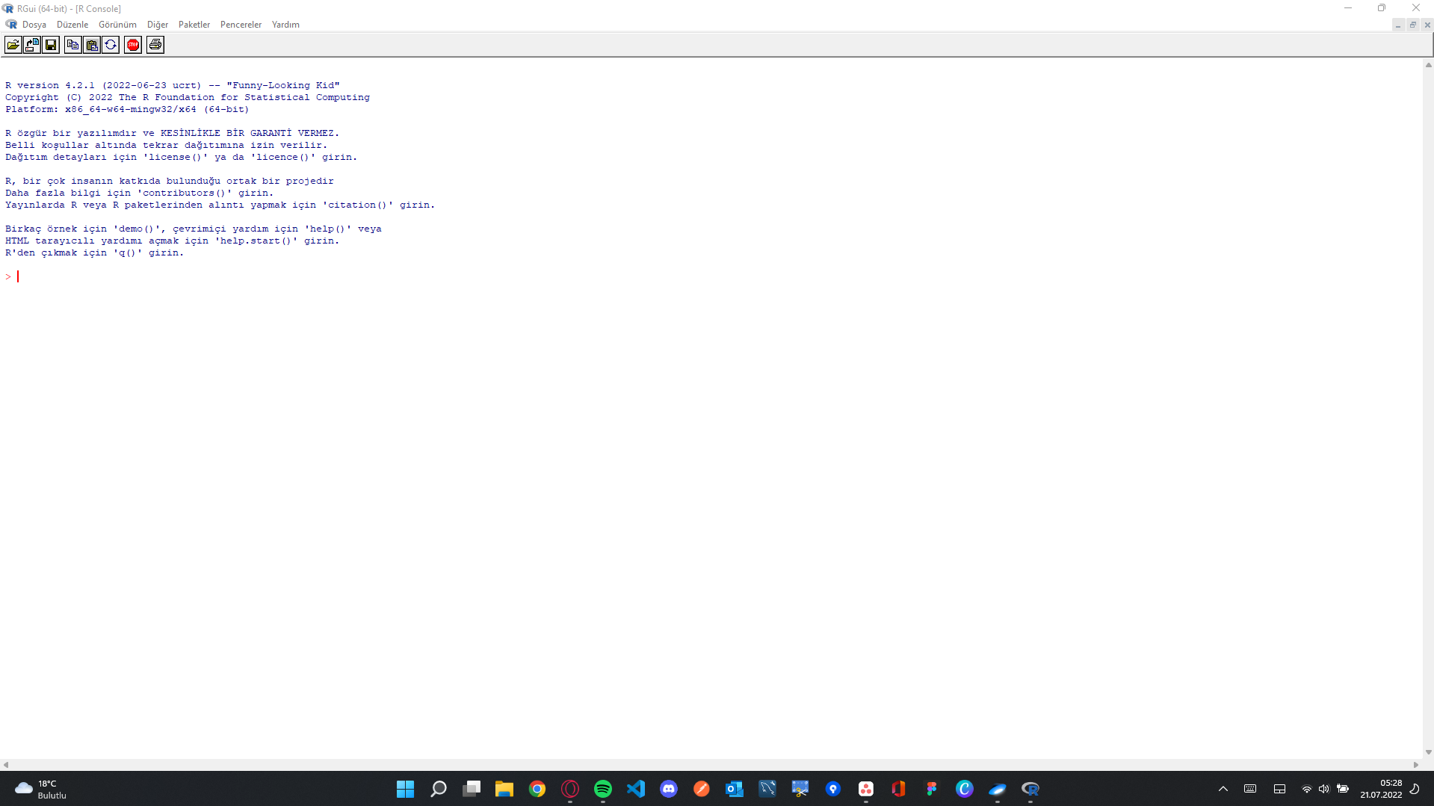Expand hidden tray icons with the chevron
Screen dimensions: 1434x806
(x=1223, y=789)
